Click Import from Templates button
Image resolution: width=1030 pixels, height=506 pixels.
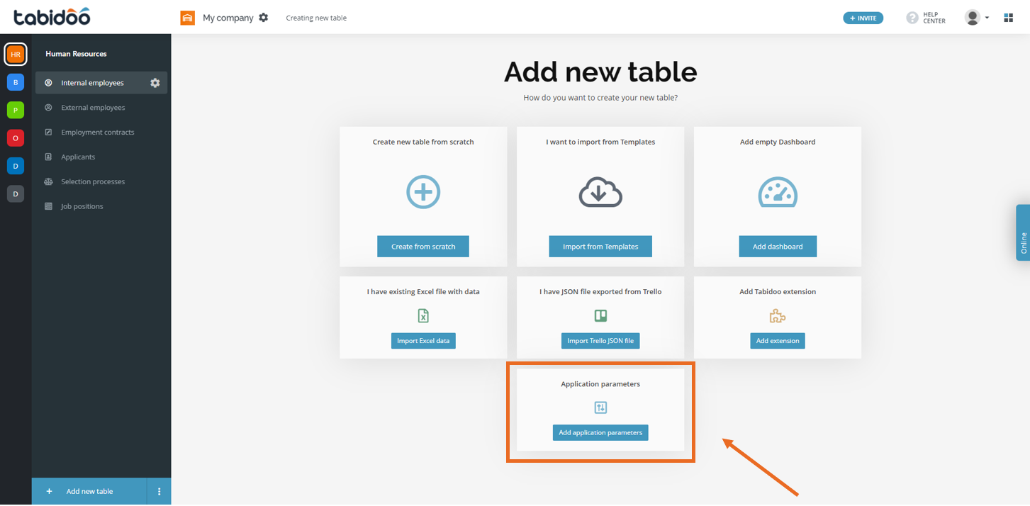point(600,247)
